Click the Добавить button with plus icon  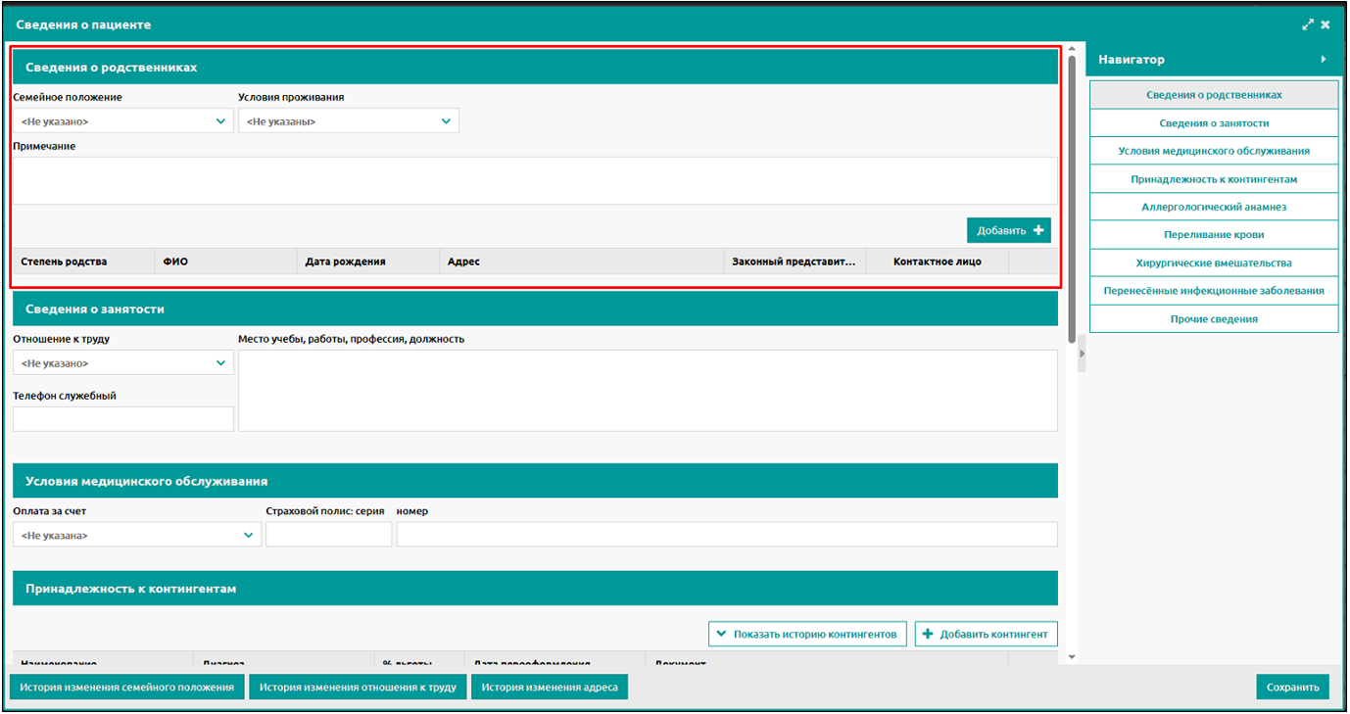click(1008, 231)
